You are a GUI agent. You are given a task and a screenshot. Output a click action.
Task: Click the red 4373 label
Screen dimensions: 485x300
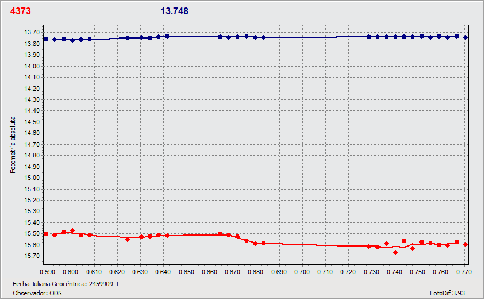[21, 11]
